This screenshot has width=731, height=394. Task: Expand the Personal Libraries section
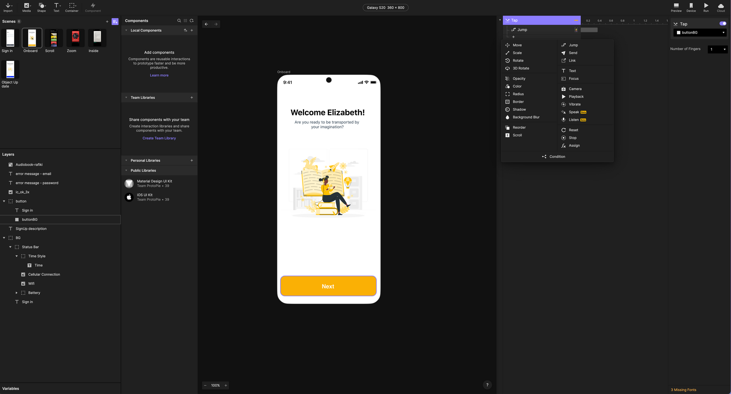point(126,160)
